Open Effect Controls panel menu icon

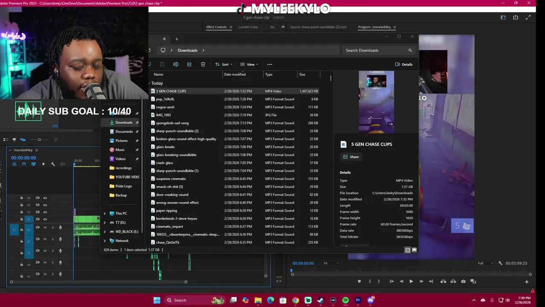(230, 27)
